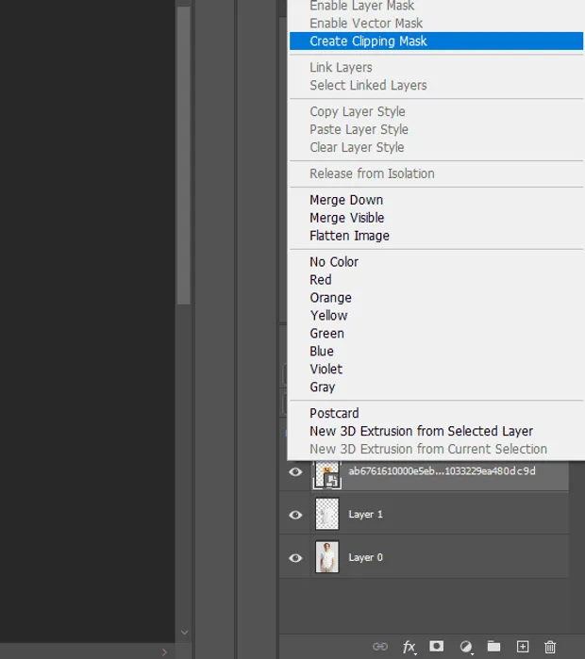This screenshot has height=659, width=585.
Task: Delete layer with the trash icon
Action: (x=550, y=647)
